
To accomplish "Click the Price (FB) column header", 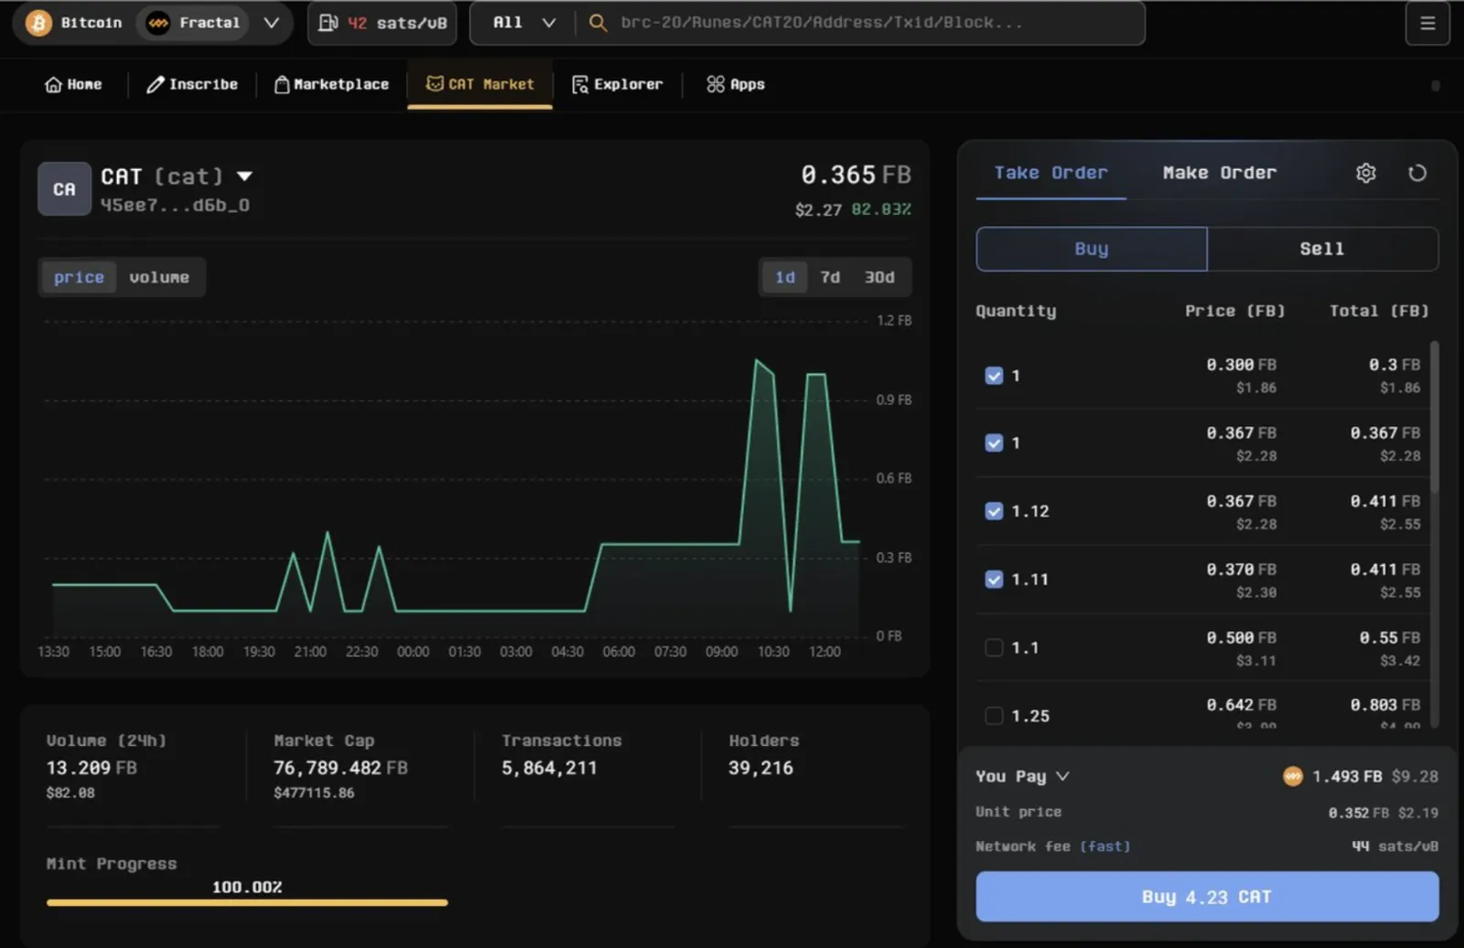I will click(x=1234, y=312).
